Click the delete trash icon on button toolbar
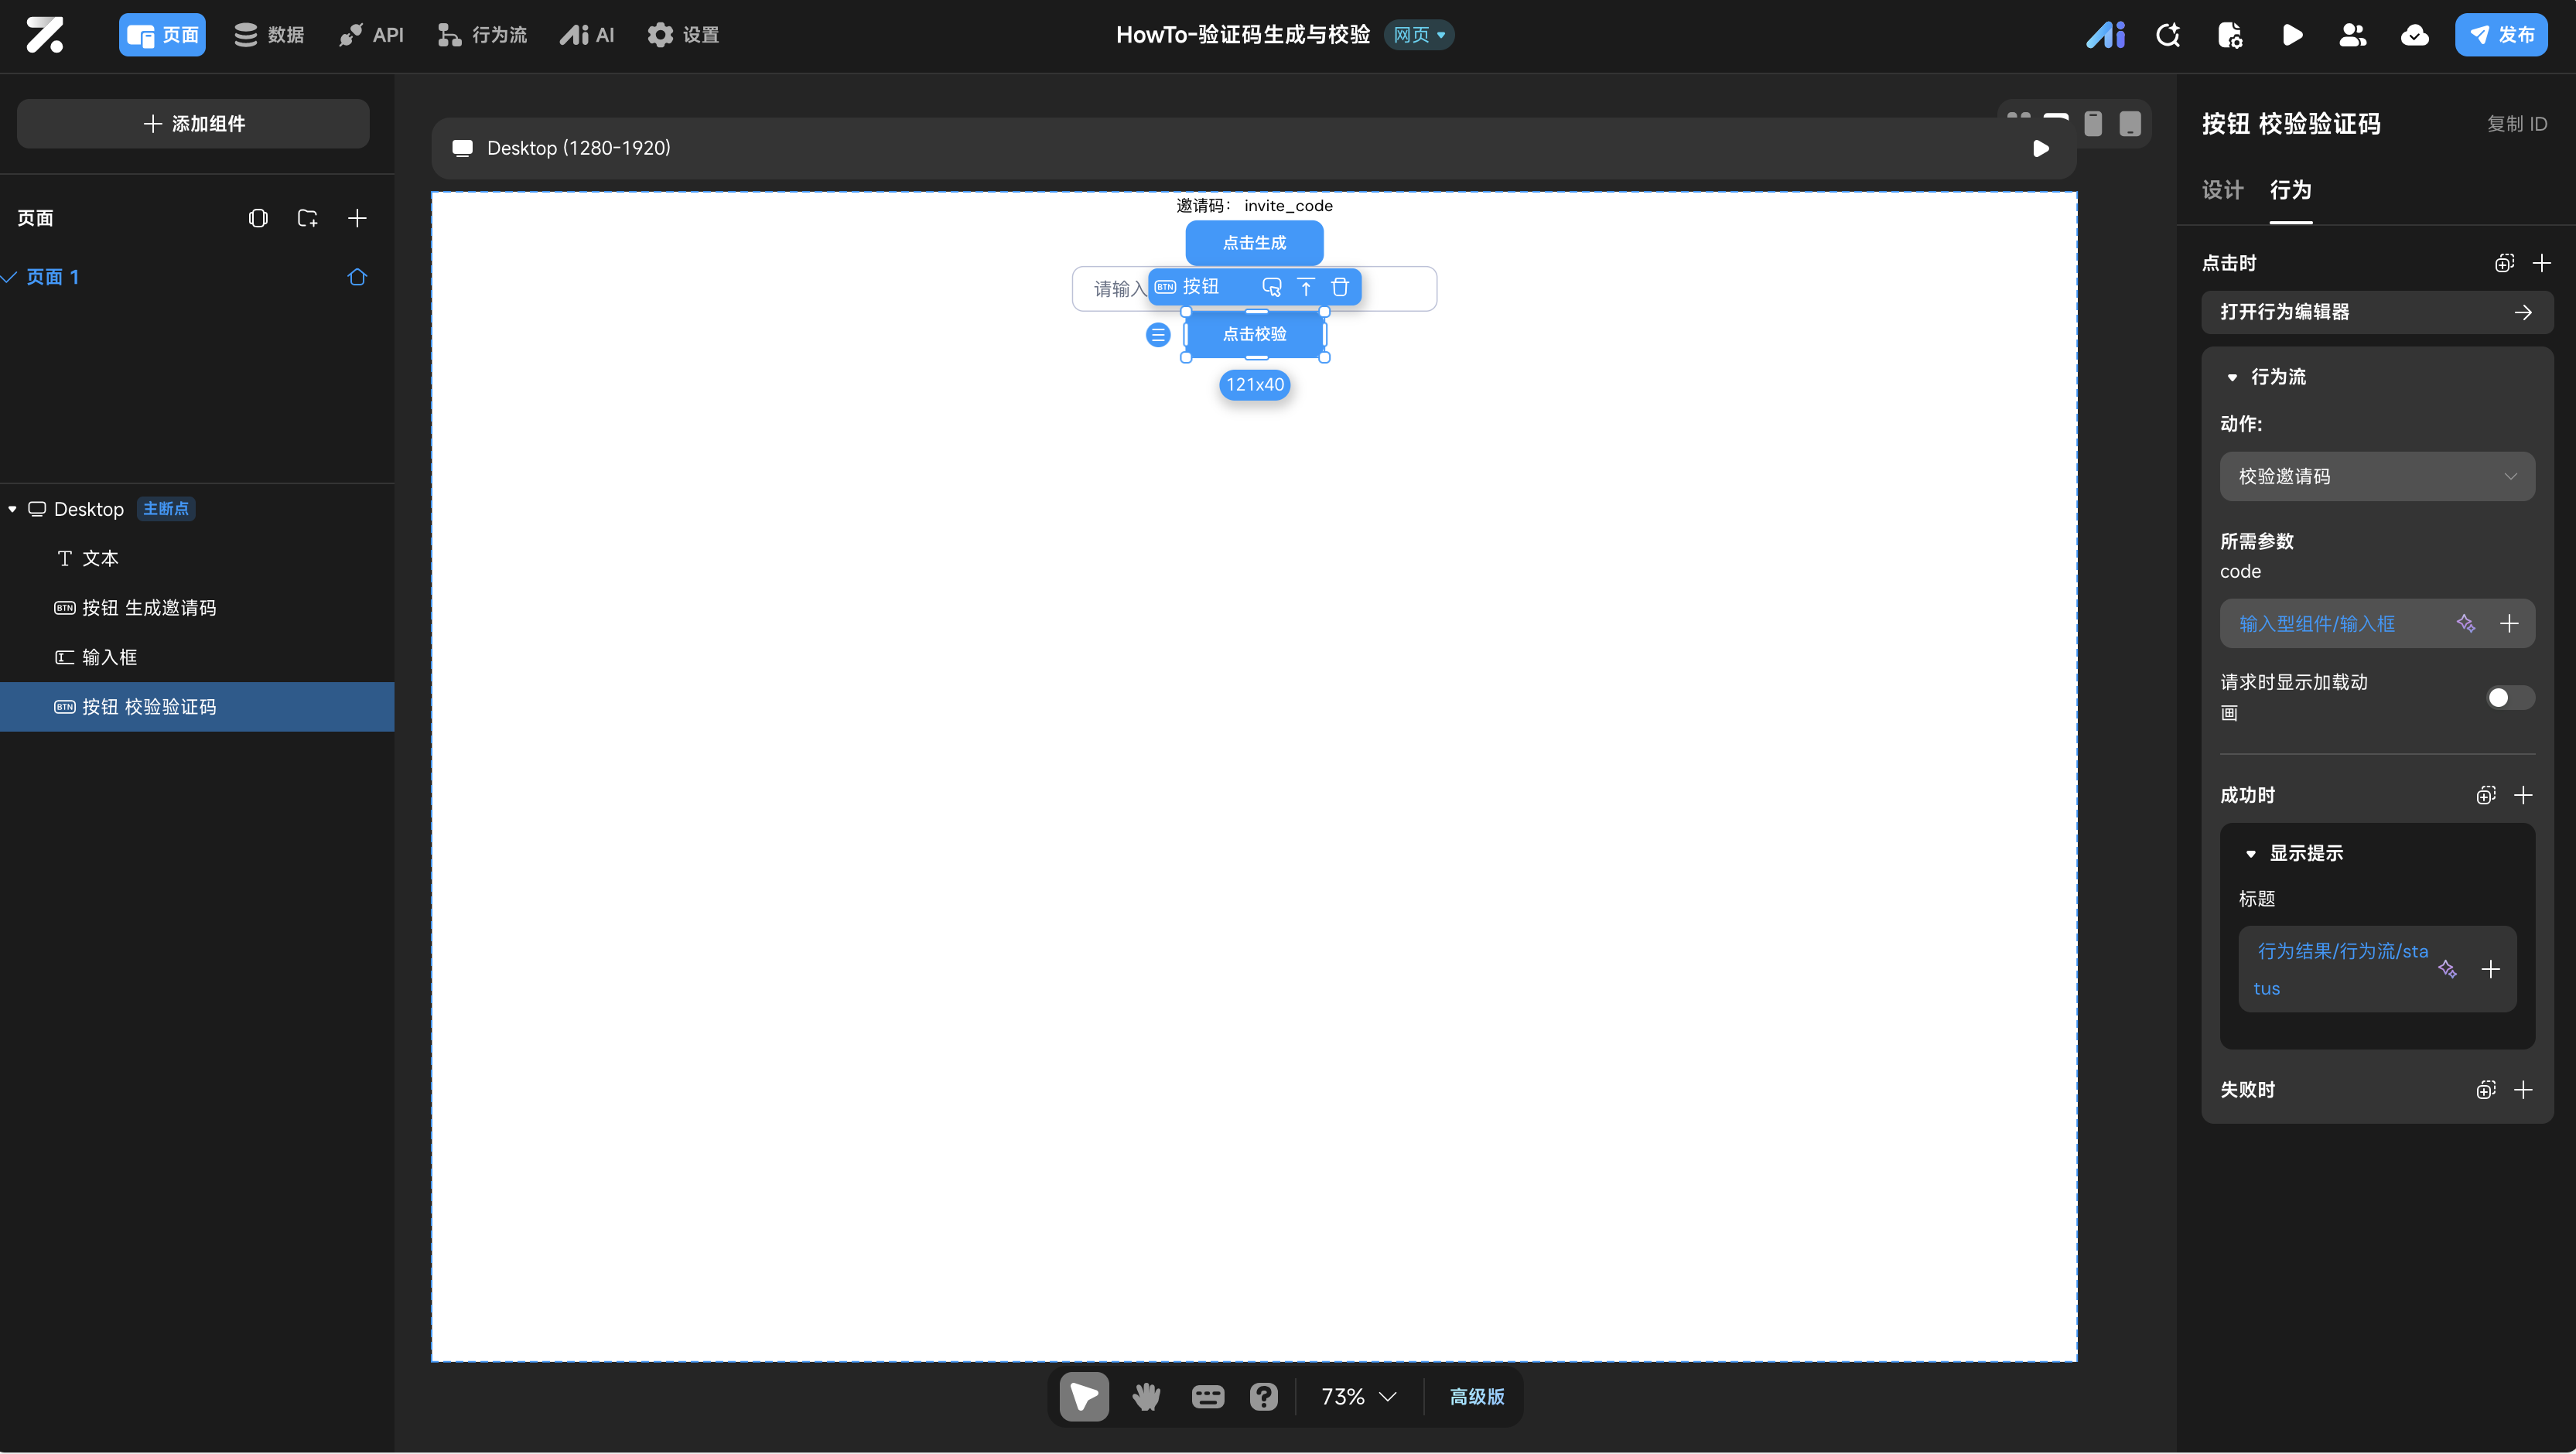This screenshot has width=2576, height=1454. pos(1340,287)
